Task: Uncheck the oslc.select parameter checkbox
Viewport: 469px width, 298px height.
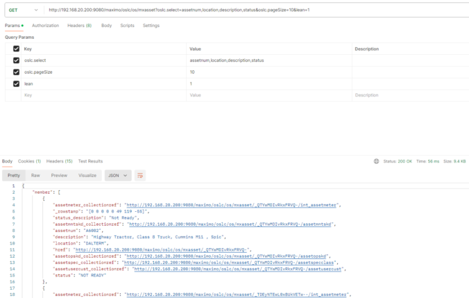Action: pos(16,60)
